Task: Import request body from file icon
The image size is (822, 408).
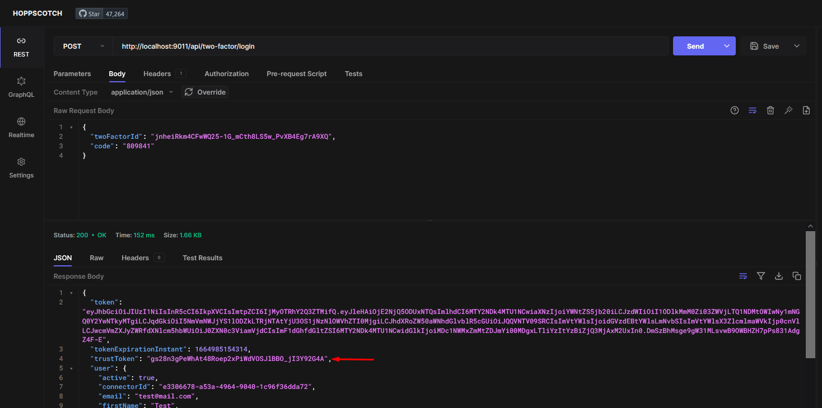Action: click(x=806, y=110)
